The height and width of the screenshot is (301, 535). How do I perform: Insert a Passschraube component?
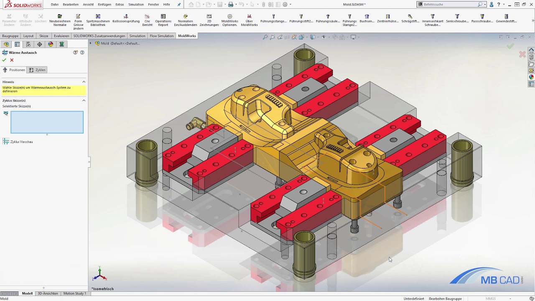click(482, 19)
